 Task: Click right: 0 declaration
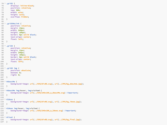(x=15, y=75)
